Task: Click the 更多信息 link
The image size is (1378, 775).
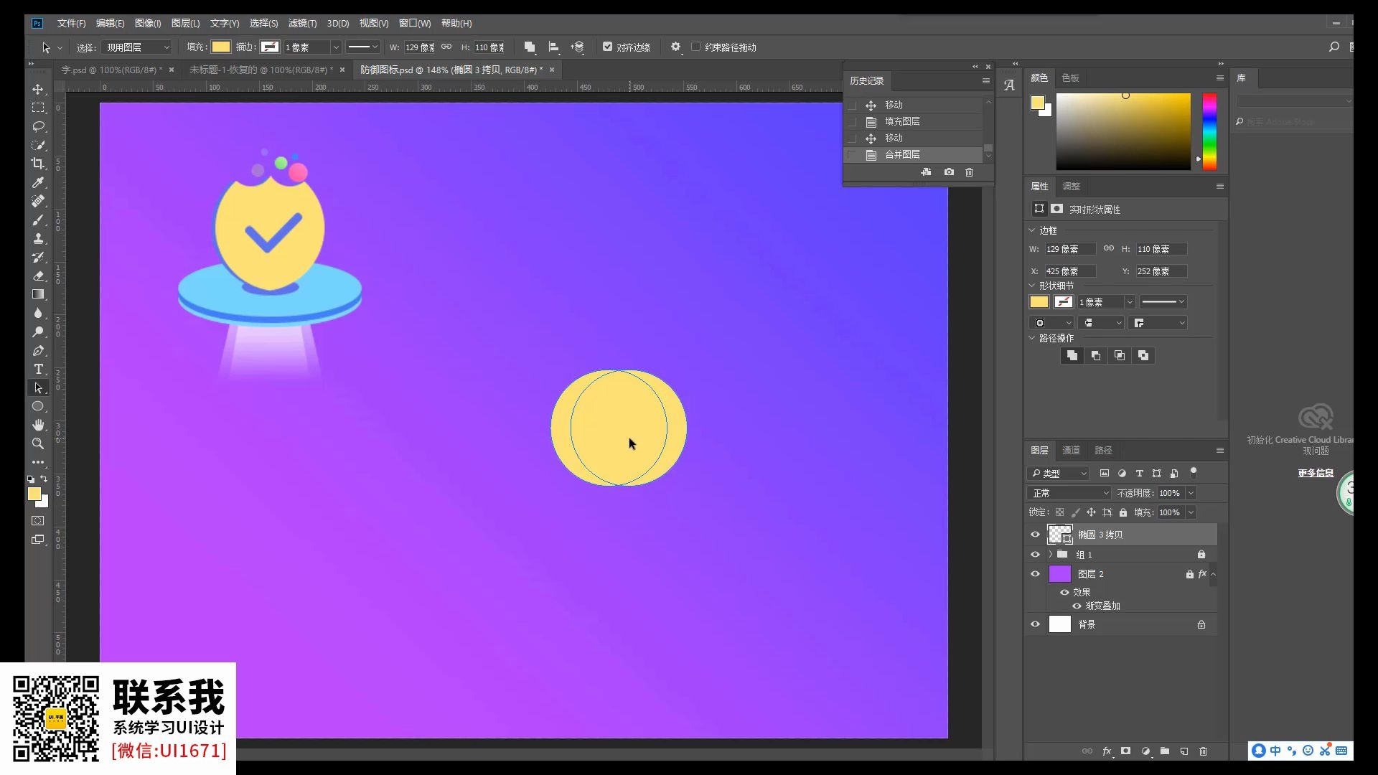Action: pos(1315,473)
